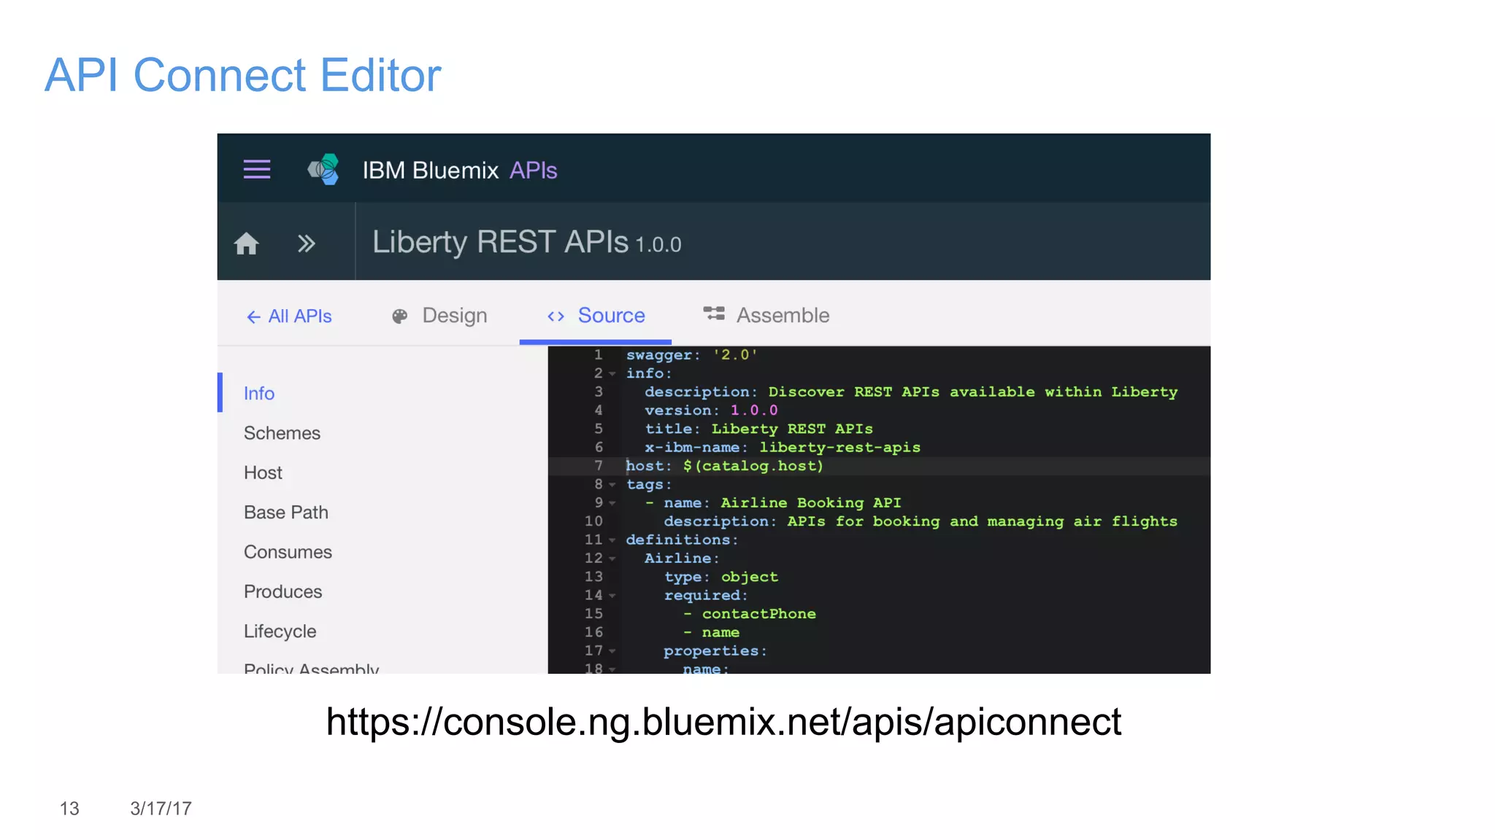
Task: Select Schemes in the sidebar
Action: point(282,433)
